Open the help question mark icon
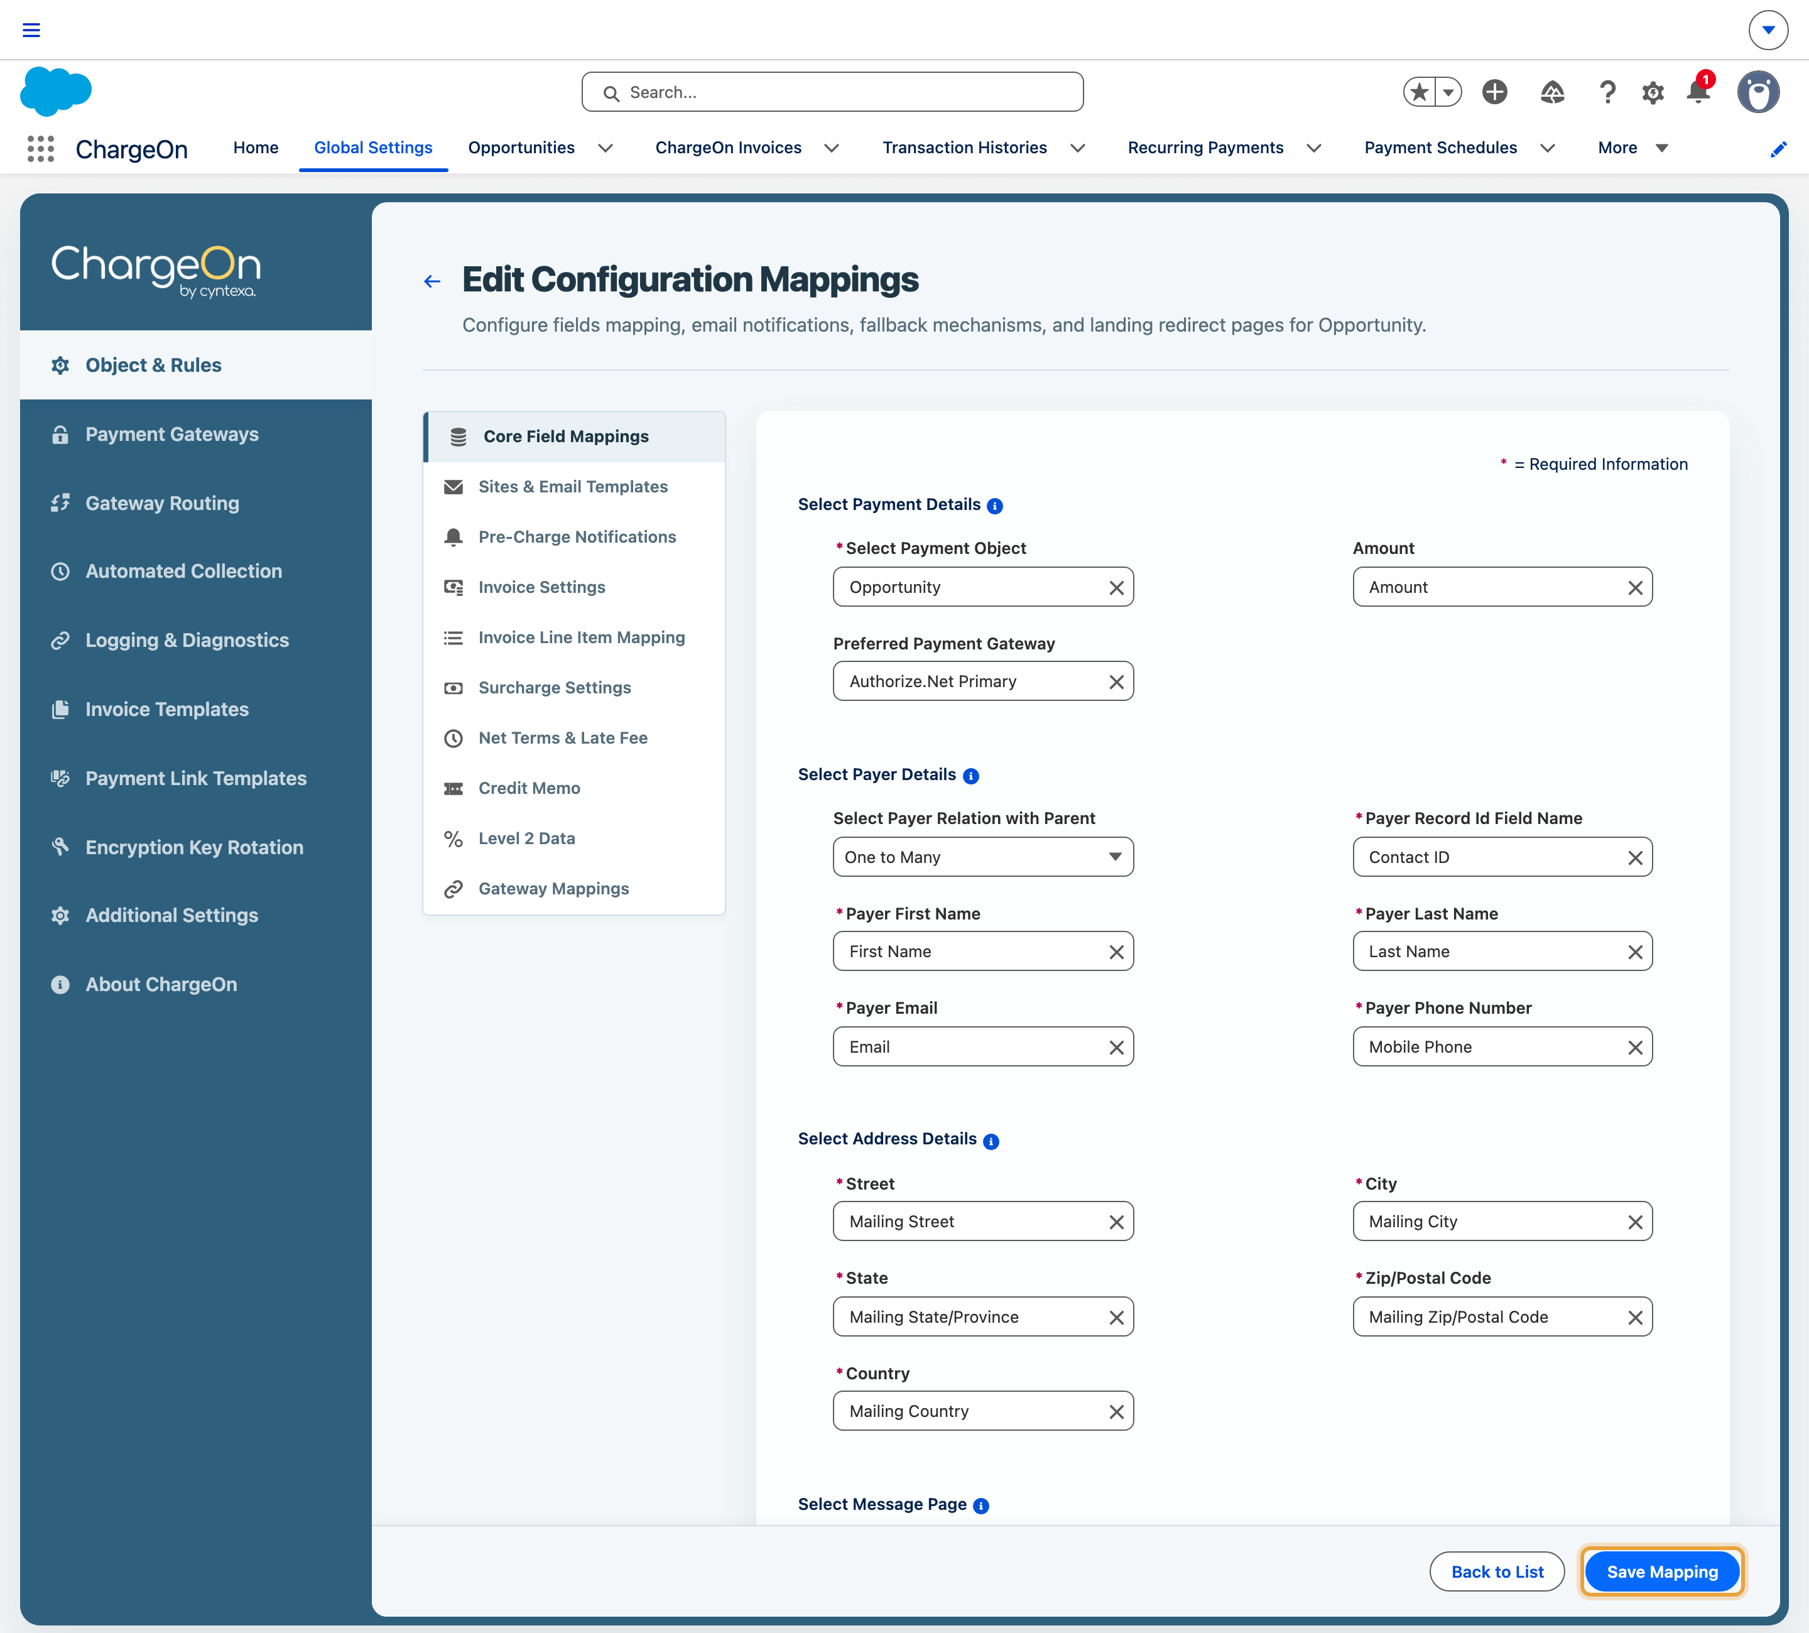Viewport: 1809px width, 1633px height. point(1608,92)
